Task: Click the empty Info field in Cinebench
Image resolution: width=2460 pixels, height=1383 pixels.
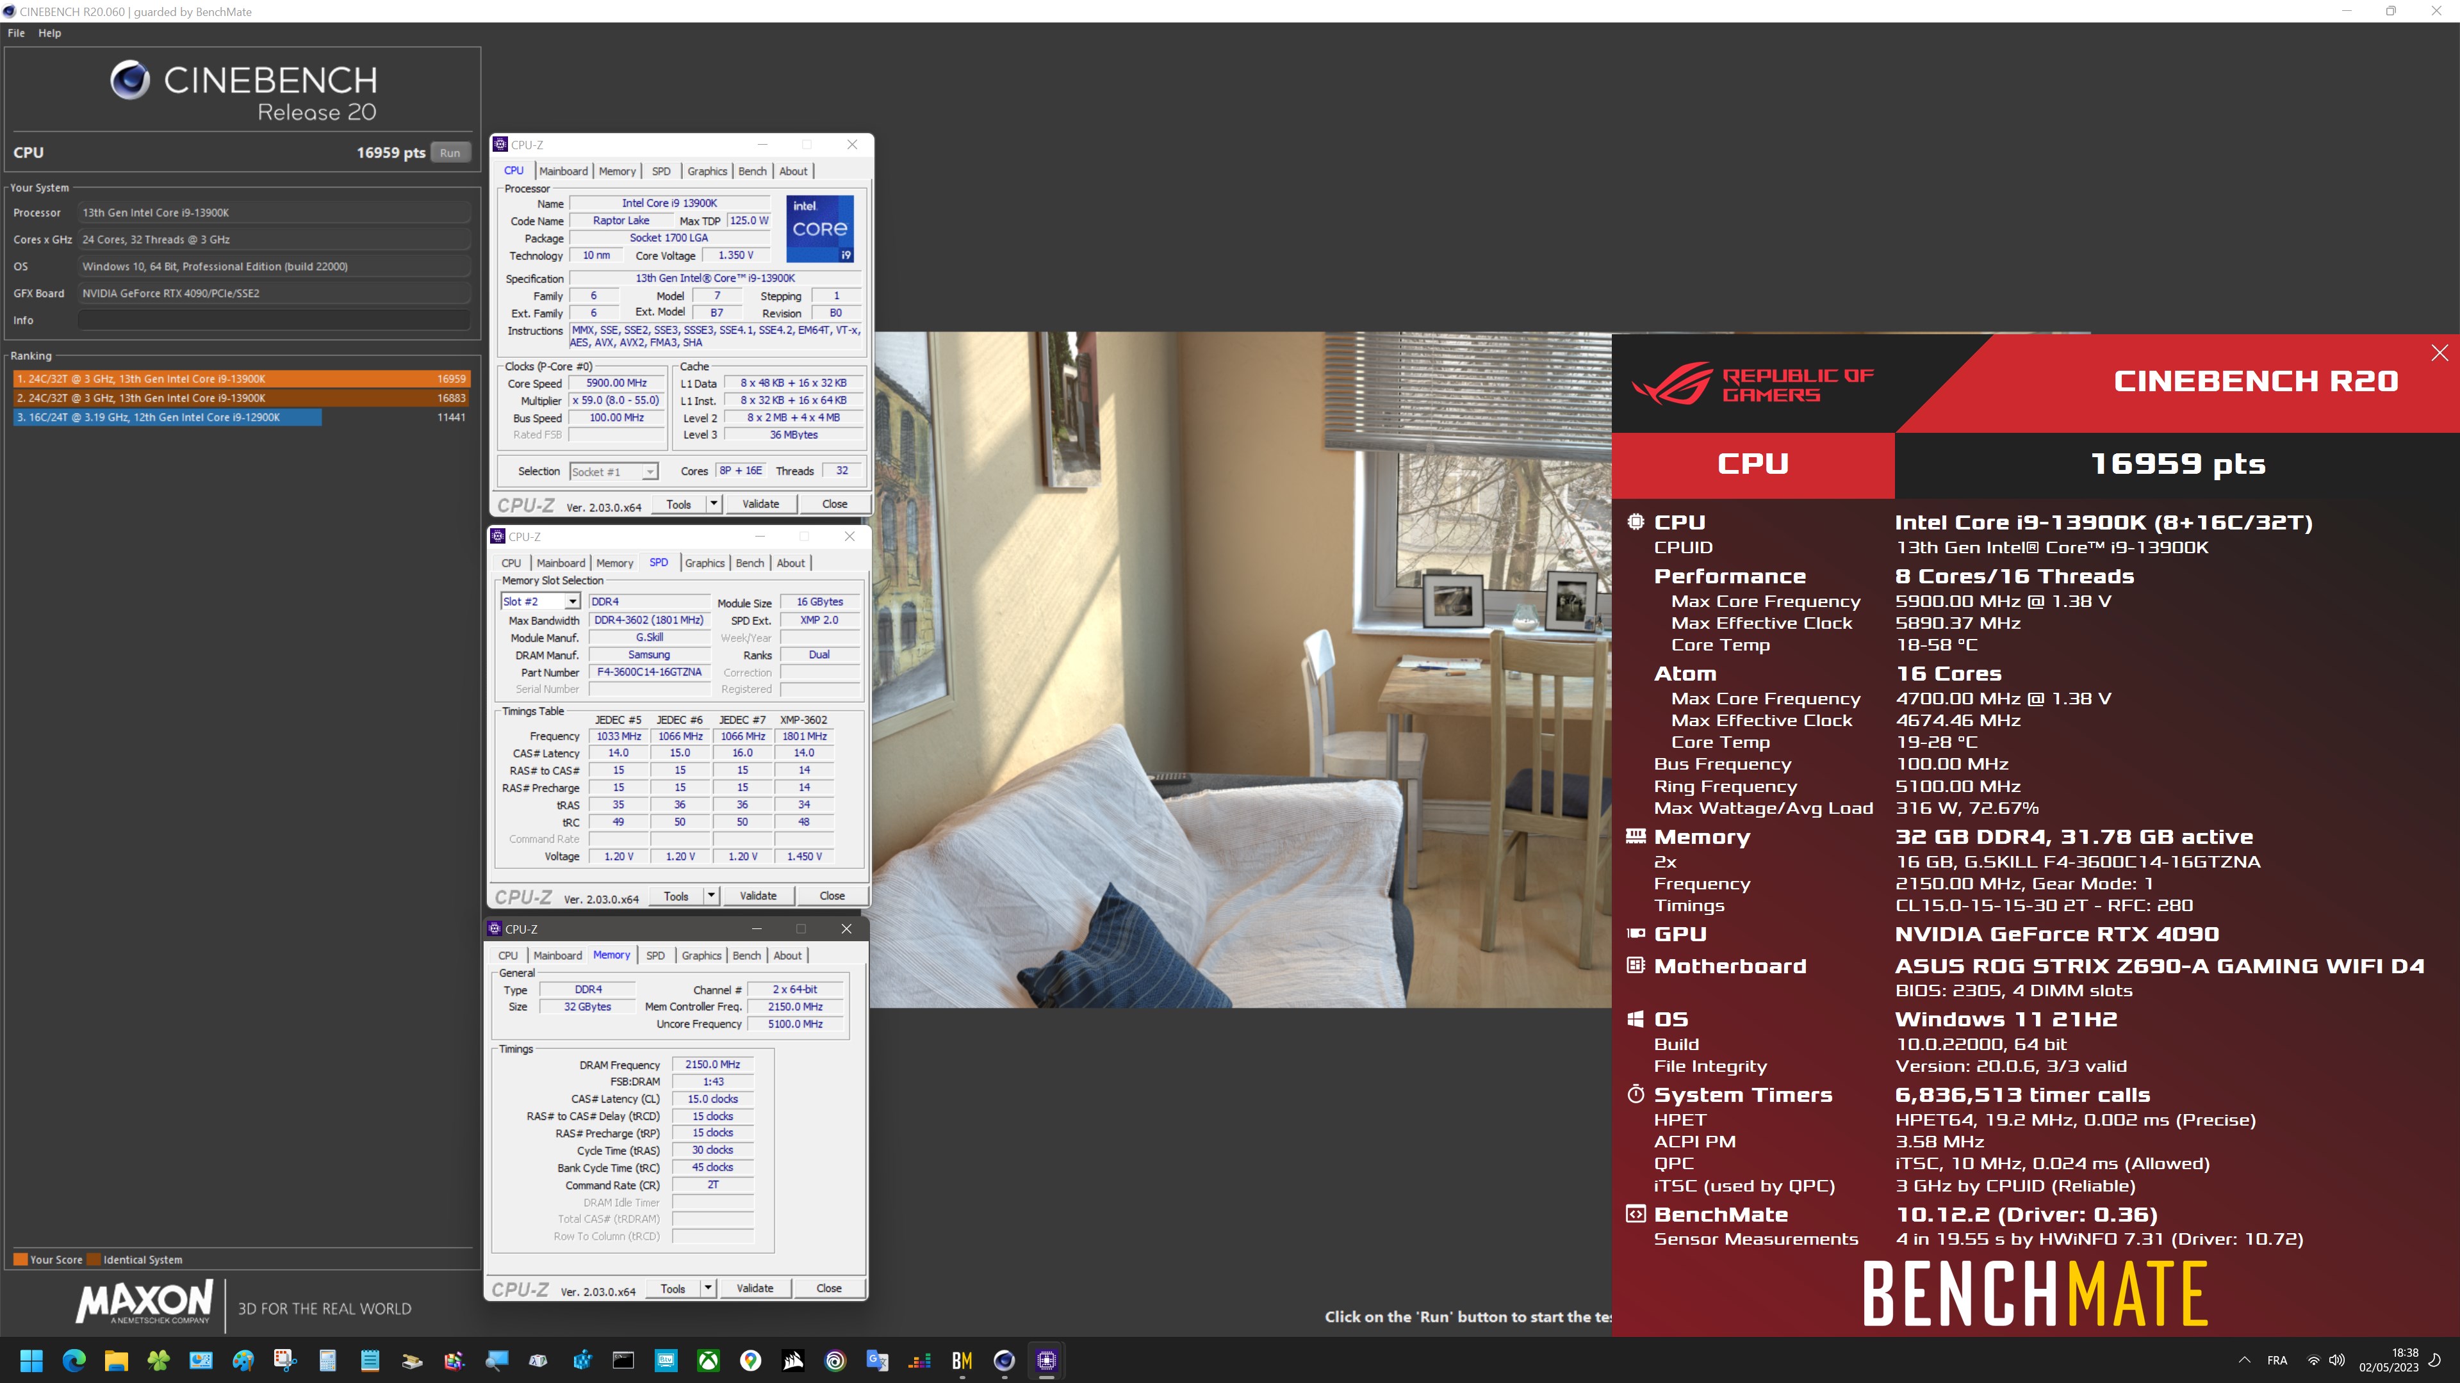Action: tap(274, 321)
